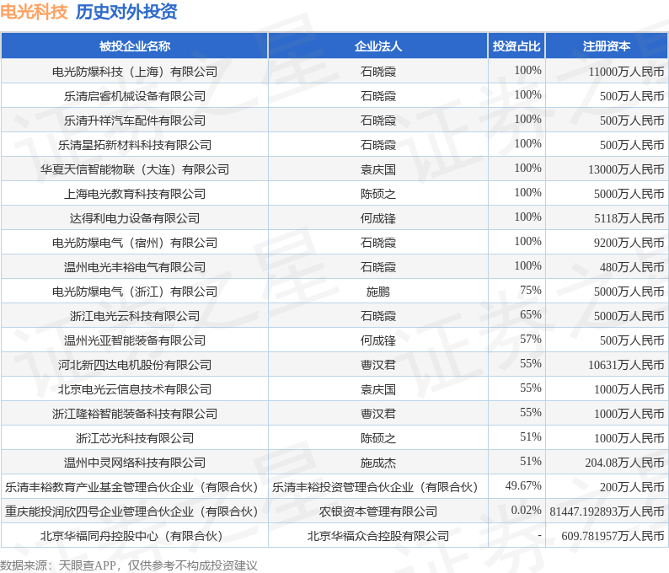Select 电光防爆电气（宿州）有限公司 cell
The height and width of the screenshot is (573, 669).
tap(135, 243)
